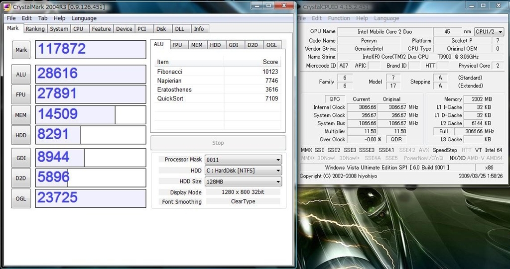The width and height of the screenshot is (510, 269).
Task: Switch to the Ranking tab
Action: pos(35,29)
